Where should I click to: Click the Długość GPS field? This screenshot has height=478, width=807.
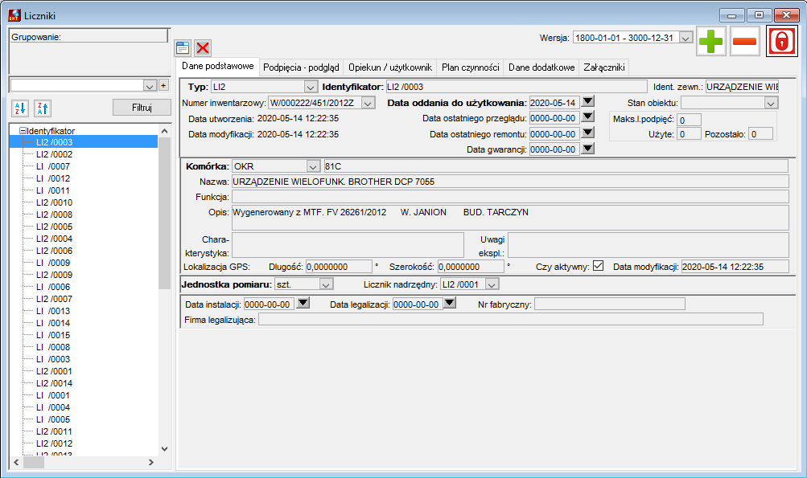(339, 267)
